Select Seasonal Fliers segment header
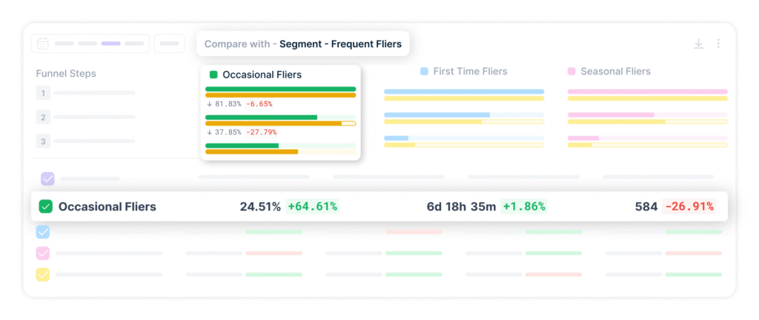 point(609,72)
